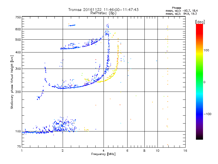Viewport: 218px width, 164px height.
Task: Click the 'mean, sd,X: 94.9, 18.3' statistic
Action: tap(181, 14)
